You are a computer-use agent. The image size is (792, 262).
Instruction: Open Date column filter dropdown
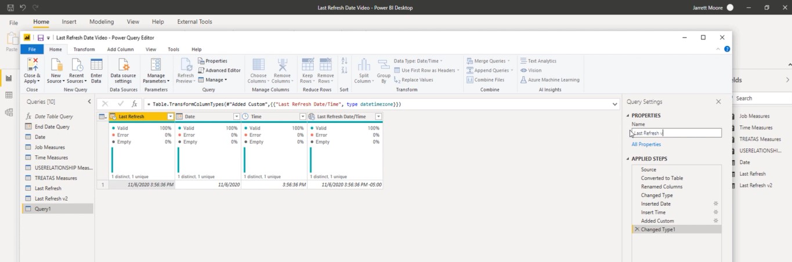coord(237,117)
